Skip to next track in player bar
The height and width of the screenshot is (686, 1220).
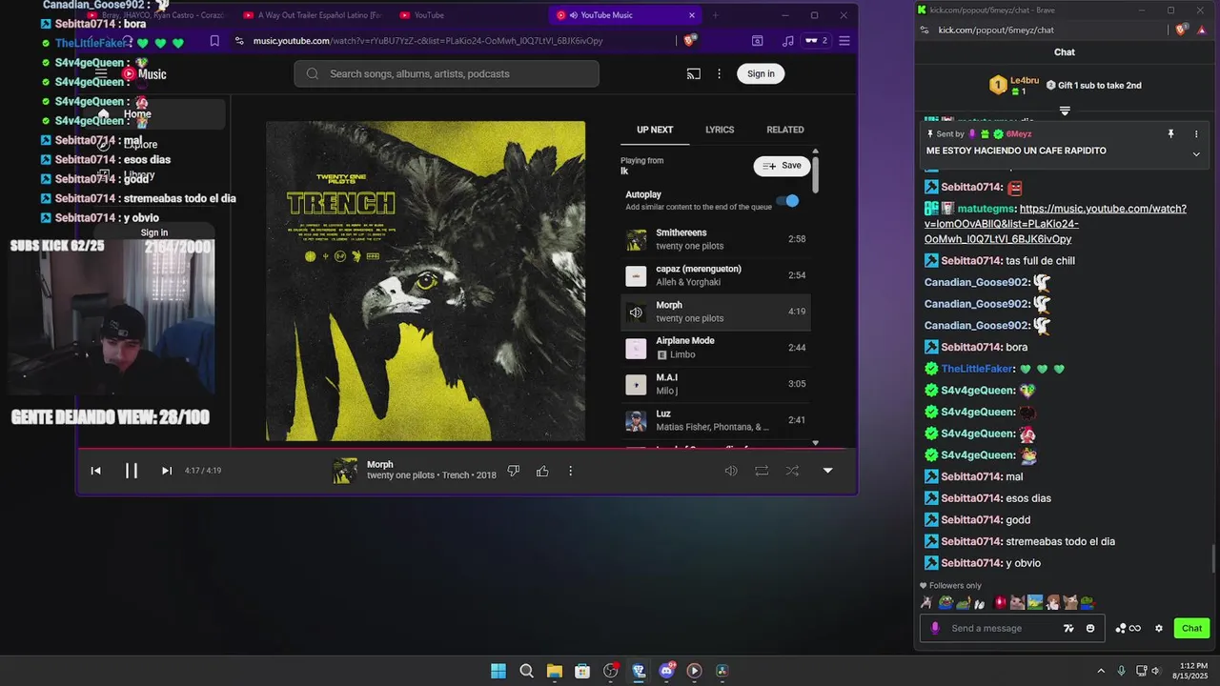167,471
